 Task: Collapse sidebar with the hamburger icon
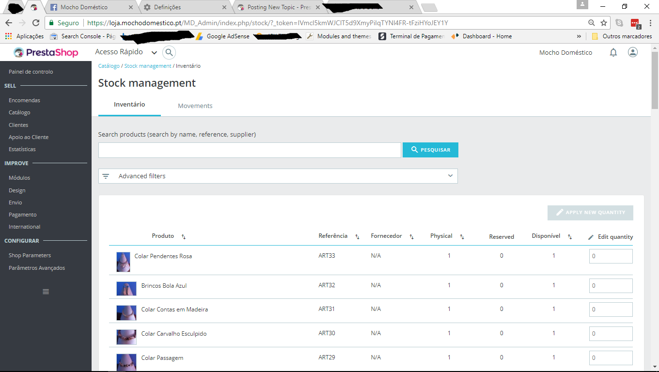(x=46, y=292)
